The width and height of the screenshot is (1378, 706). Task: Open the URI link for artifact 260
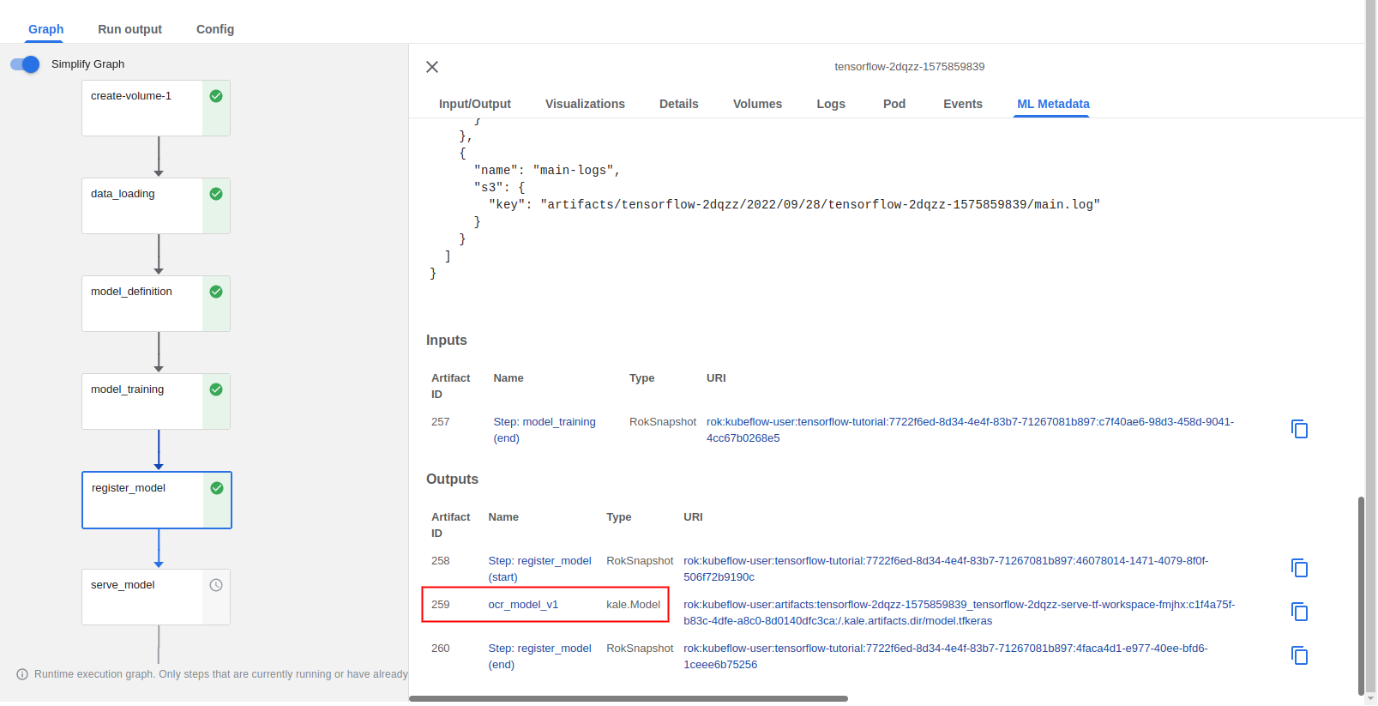[945, 656]
